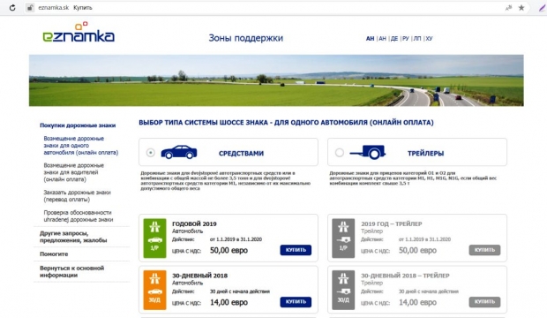Open Другие запросы, предложения, жалобы section
This screenshot has height=318, width=547.
coord(73,237)
